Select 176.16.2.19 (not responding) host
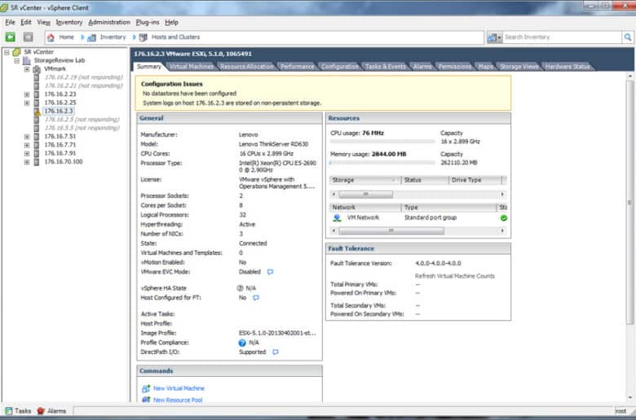636x420 pixels. pyautogui.click(x=83, y=77)
